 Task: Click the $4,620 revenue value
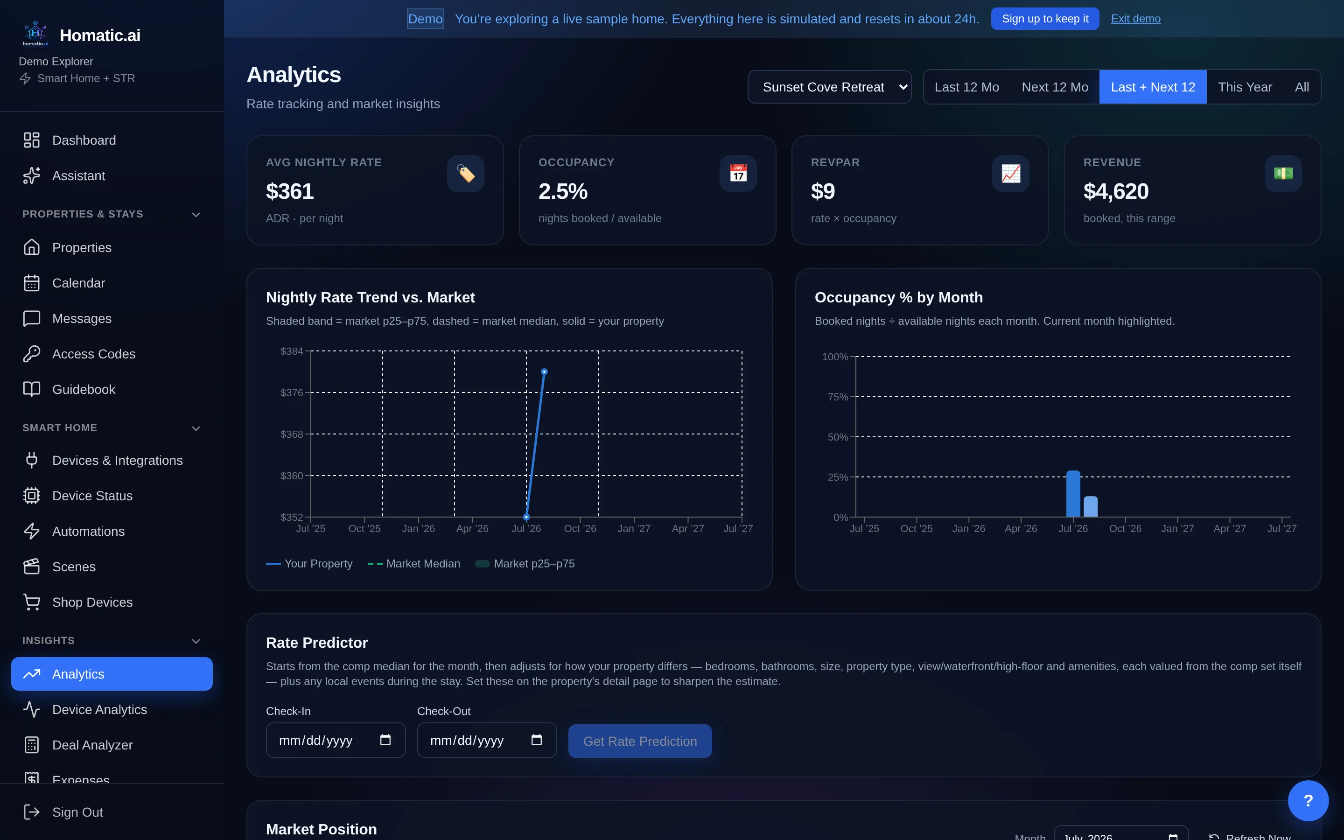coord(1116,191)
